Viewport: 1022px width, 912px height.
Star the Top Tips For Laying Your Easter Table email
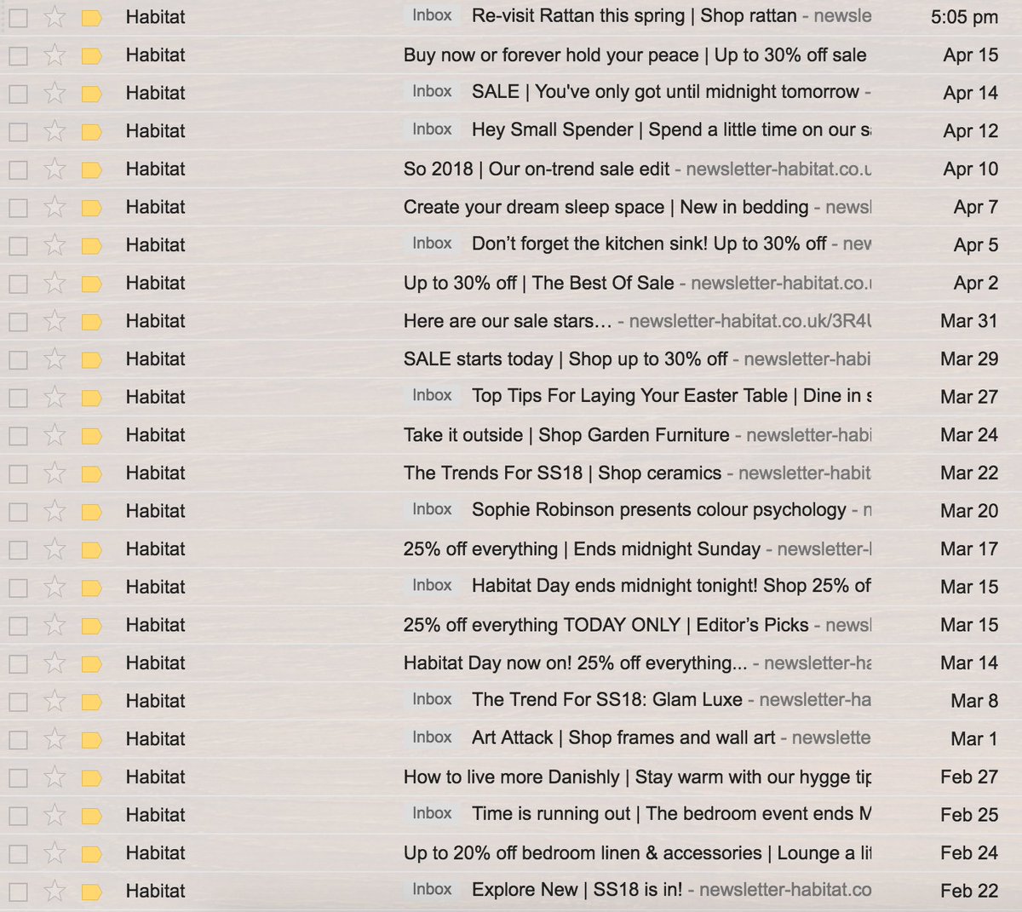point(55,398)
